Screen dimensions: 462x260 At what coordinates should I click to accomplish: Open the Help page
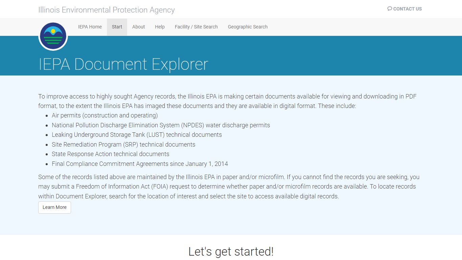[x=160, y=27]
